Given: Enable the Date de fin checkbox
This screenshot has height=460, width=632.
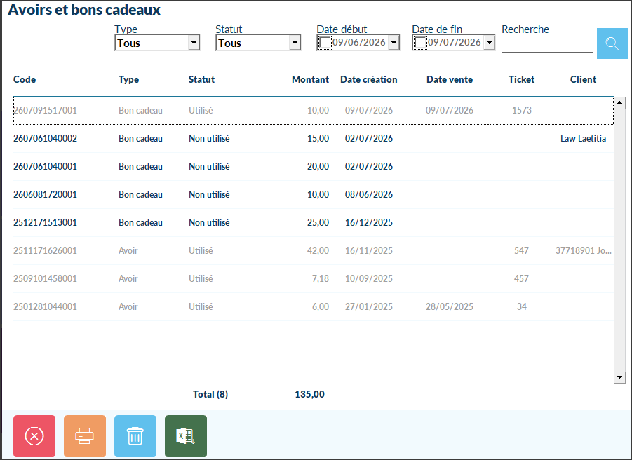Looking at the screenshot, I should 420,42.
